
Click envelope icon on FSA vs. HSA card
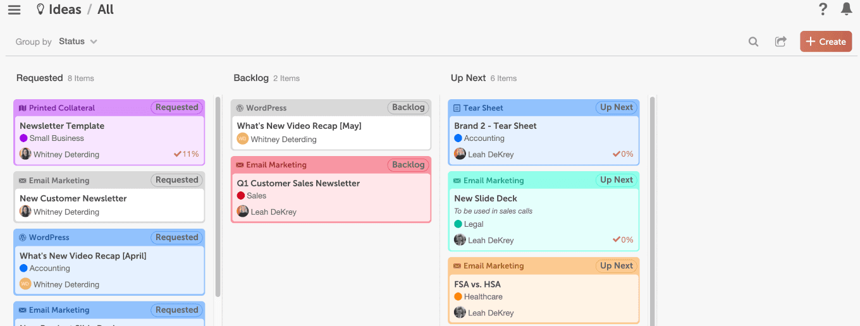pos(457,266)
